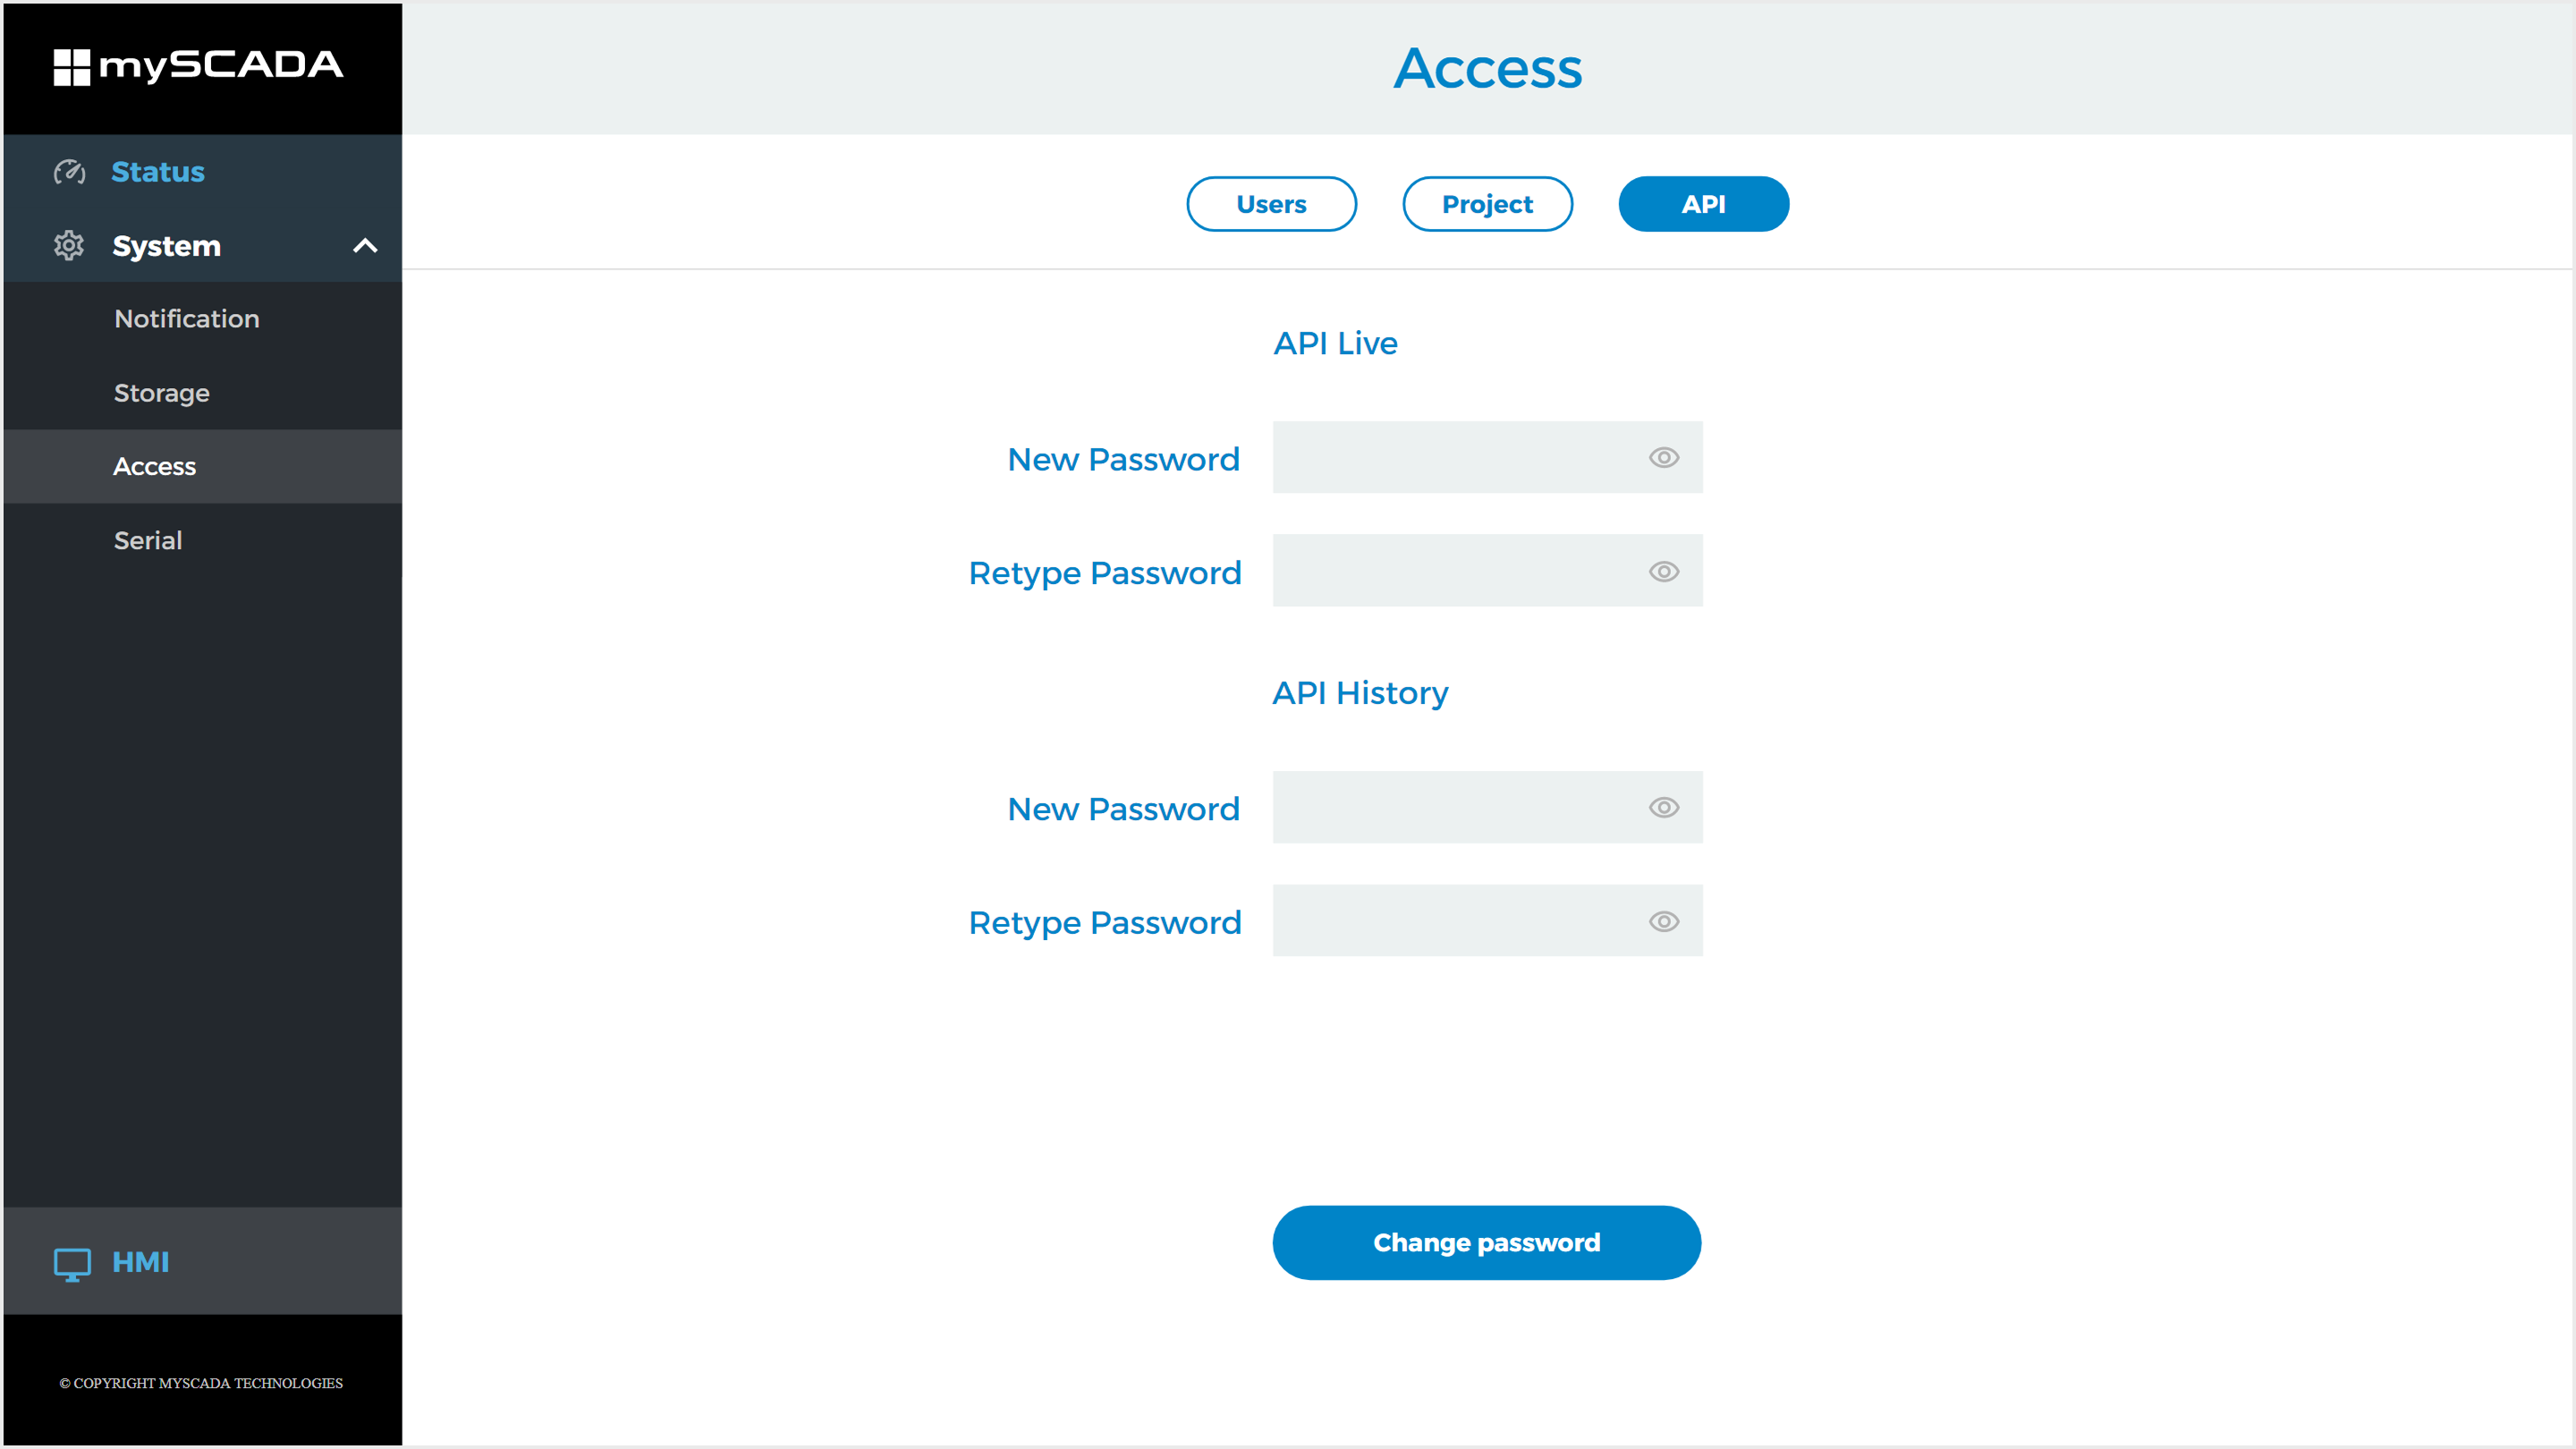
Task: Click the API Live heading
Action: (1335, 344)
